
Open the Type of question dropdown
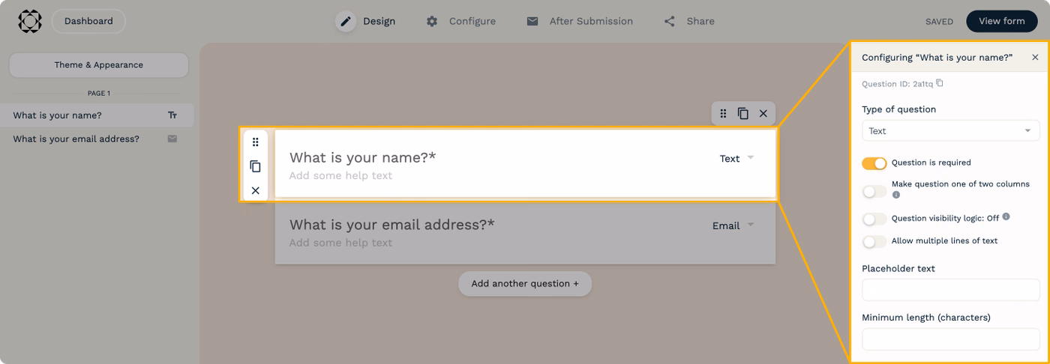[x=950, y=131]
